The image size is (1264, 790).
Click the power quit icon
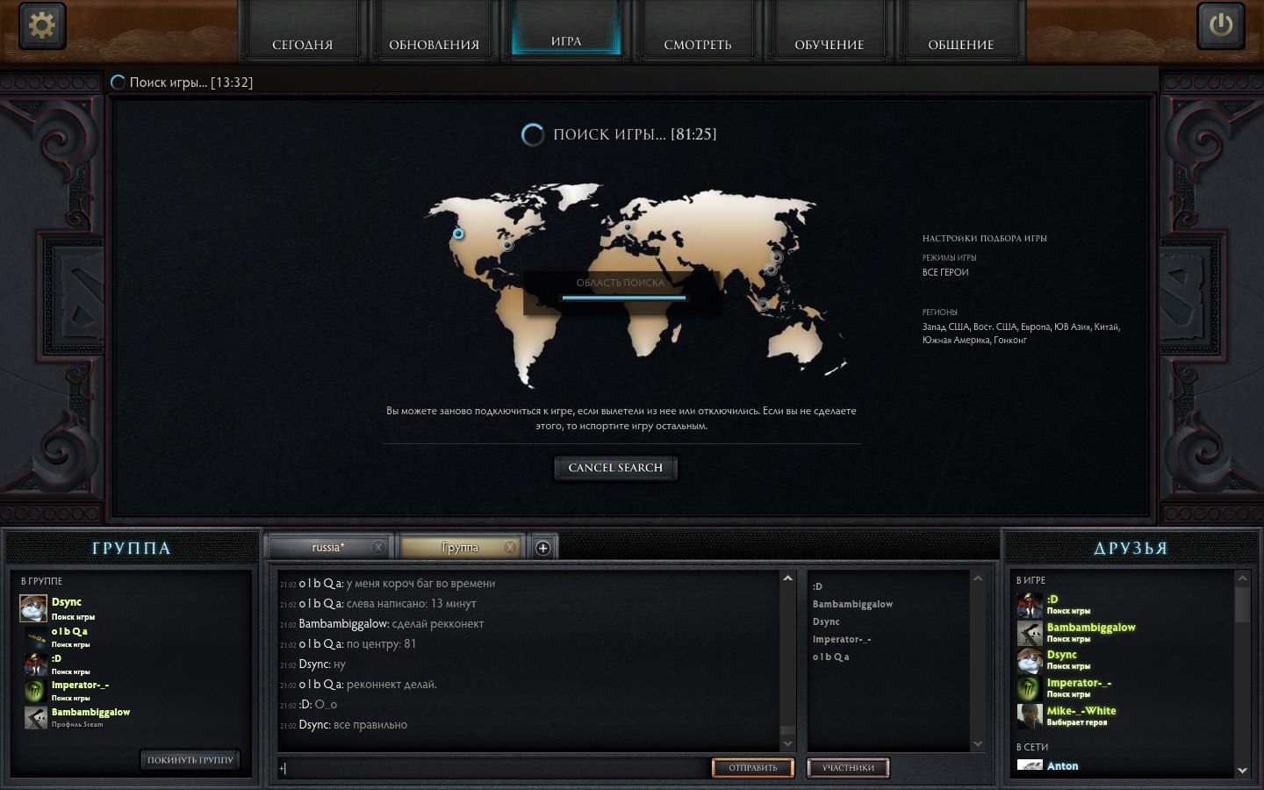point(1220,26)
